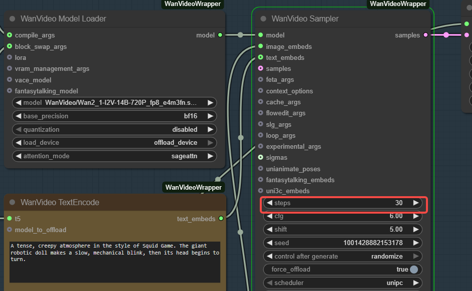Click the cache_args input socket

pos(261,102)
